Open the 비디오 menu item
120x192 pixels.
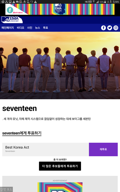(20, 28)
